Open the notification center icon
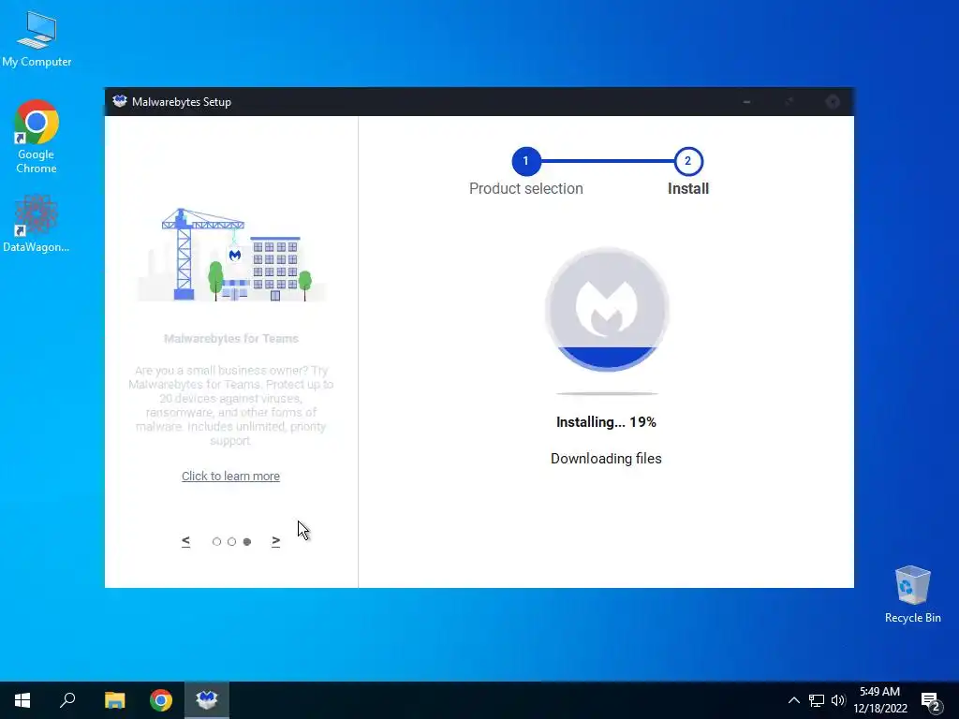This screenshot has height=719, width=959. pos(930,701)
